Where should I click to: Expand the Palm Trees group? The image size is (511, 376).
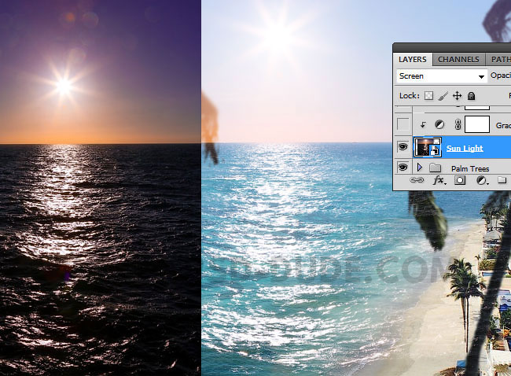click(420, 168)
